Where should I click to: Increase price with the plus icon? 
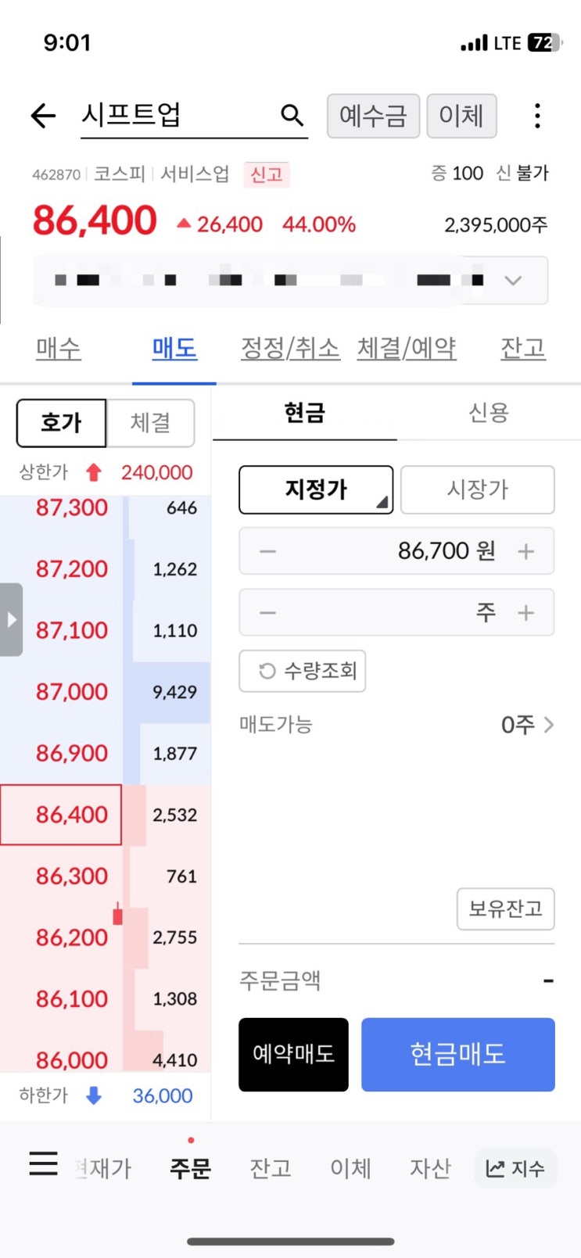526,551
